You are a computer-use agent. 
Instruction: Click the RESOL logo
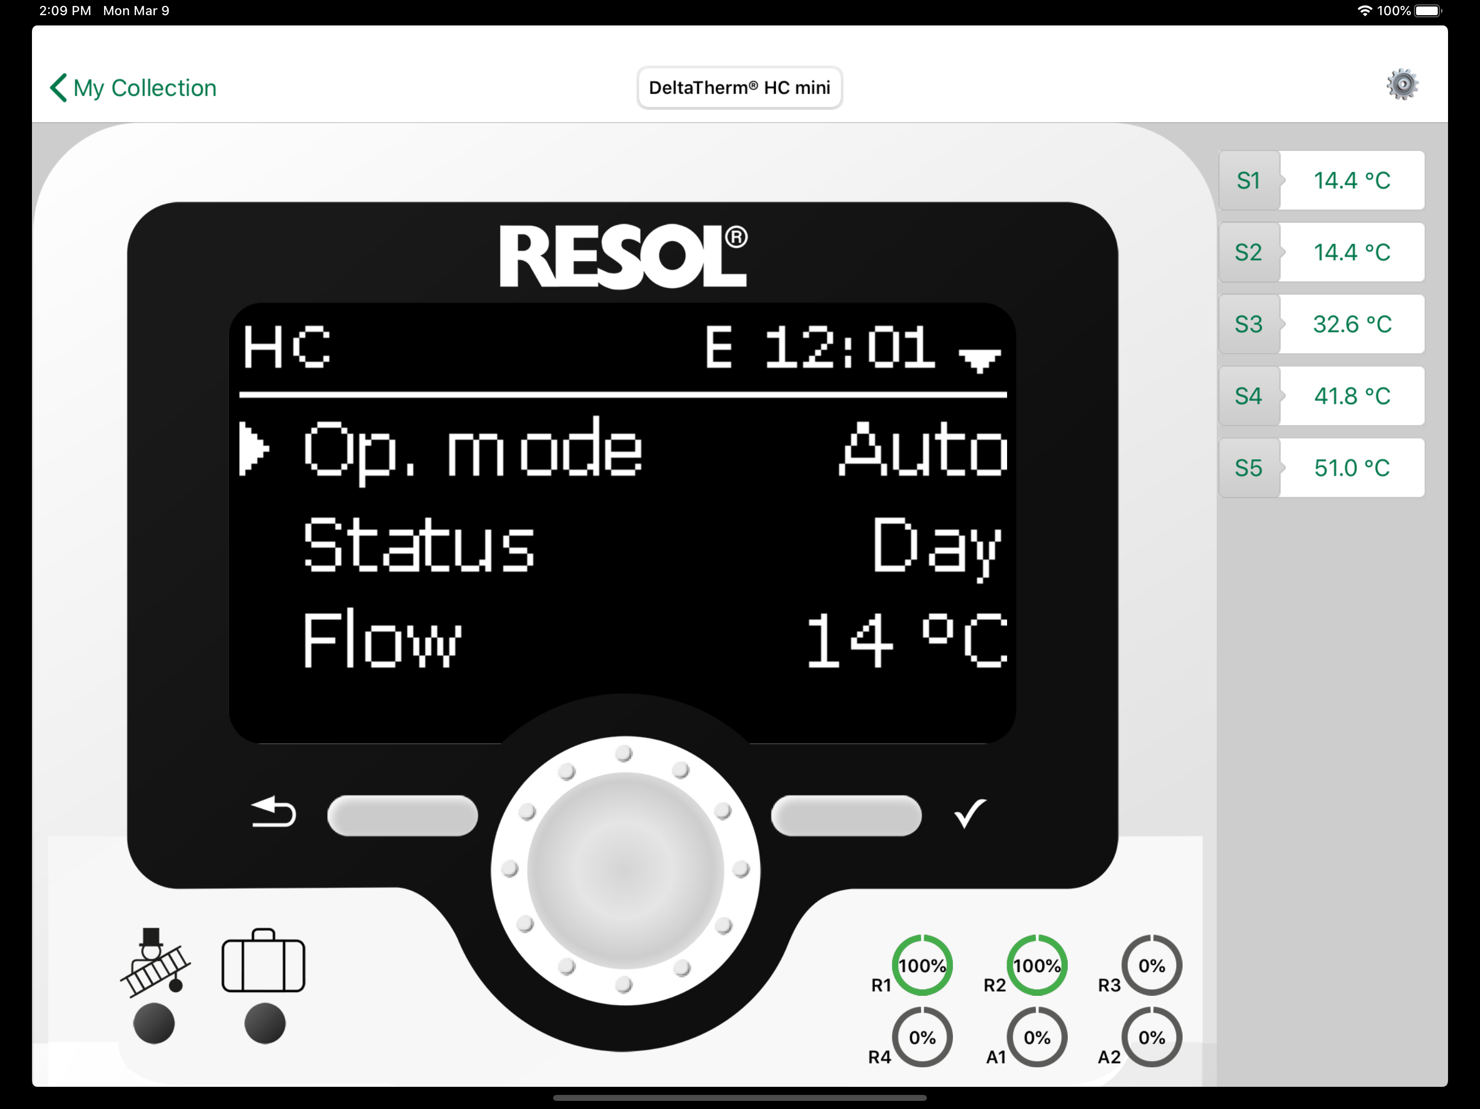click(x=624, y=256)
